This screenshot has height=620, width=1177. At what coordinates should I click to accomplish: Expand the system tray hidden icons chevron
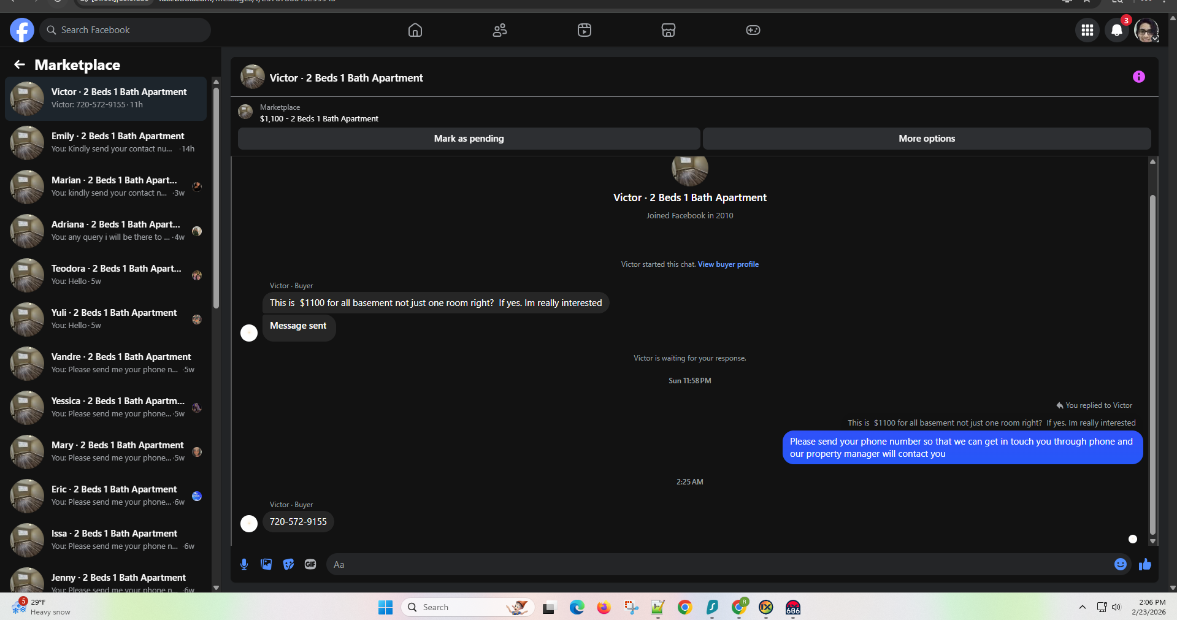[x=1083, y=607]
